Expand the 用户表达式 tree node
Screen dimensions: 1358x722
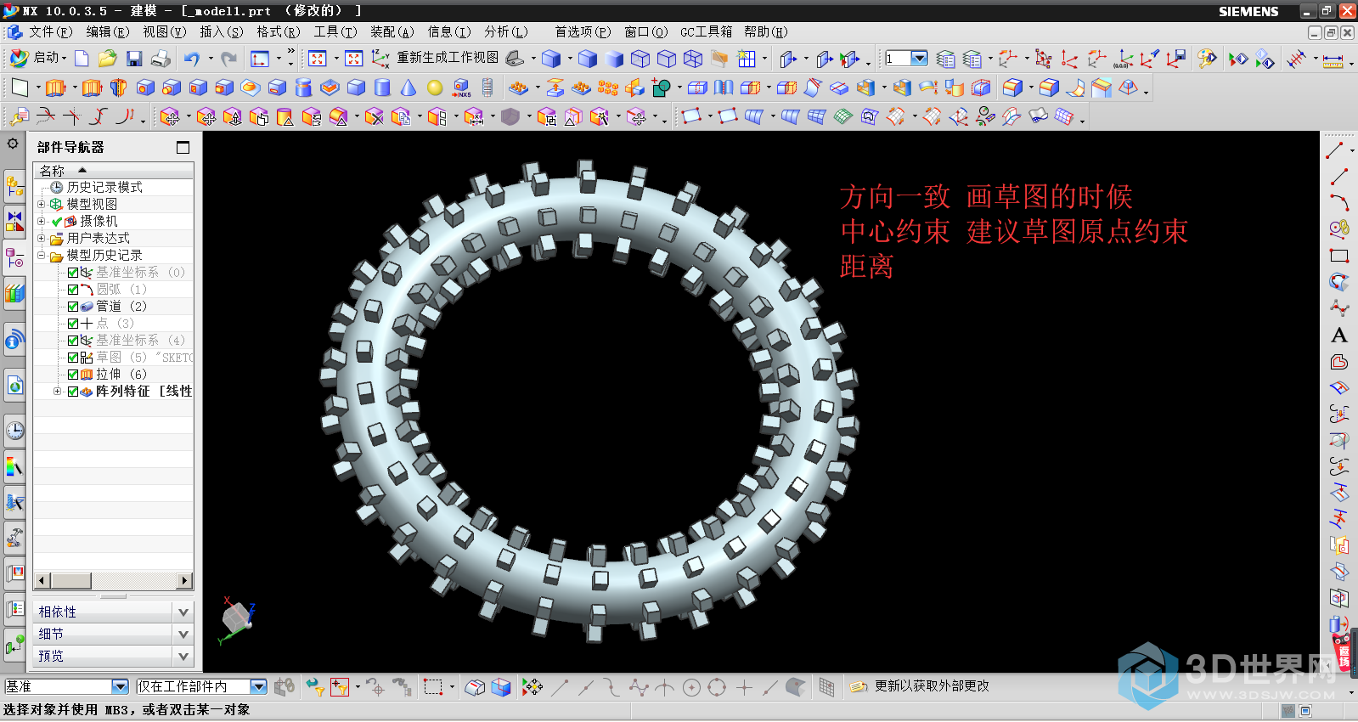click(41, 238)
